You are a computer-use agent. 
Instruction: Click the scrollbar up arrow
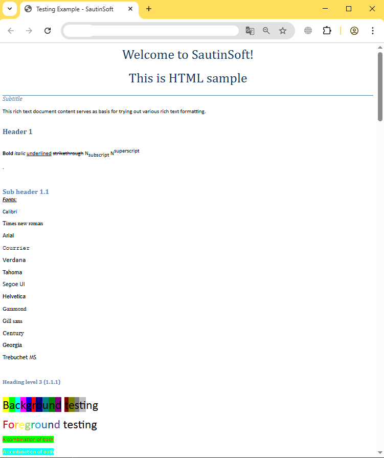pos(380,47)
